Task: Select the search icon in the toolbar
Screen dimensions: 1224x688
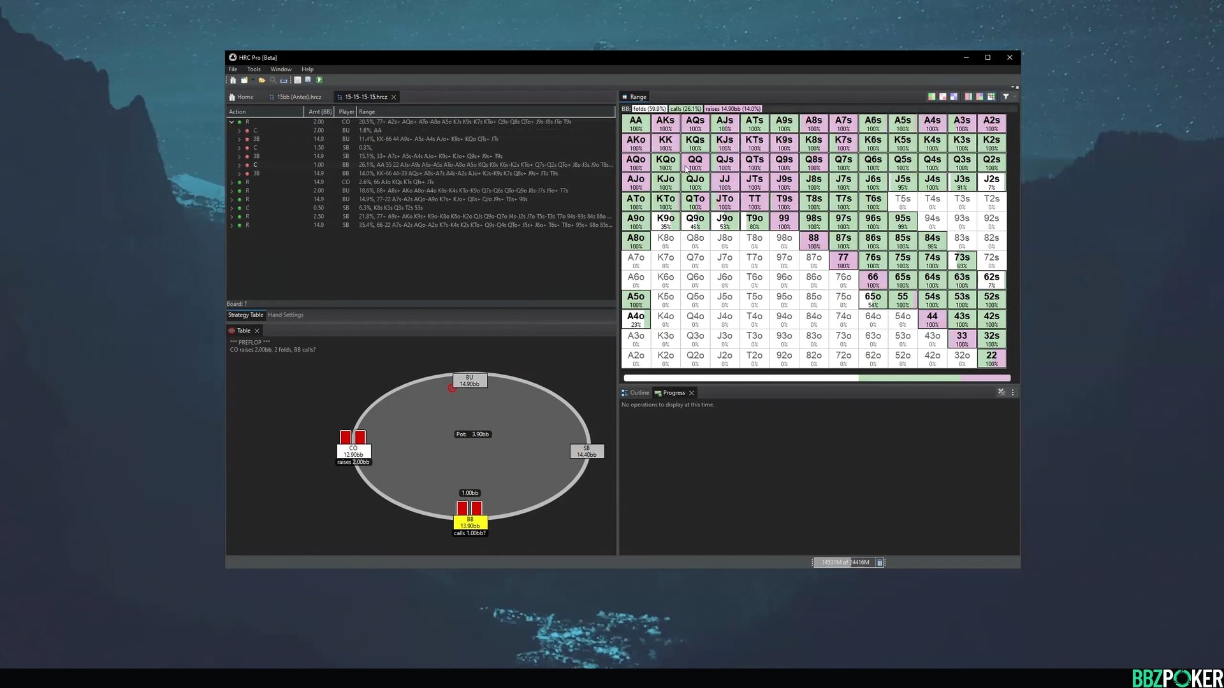Action: 273,80
